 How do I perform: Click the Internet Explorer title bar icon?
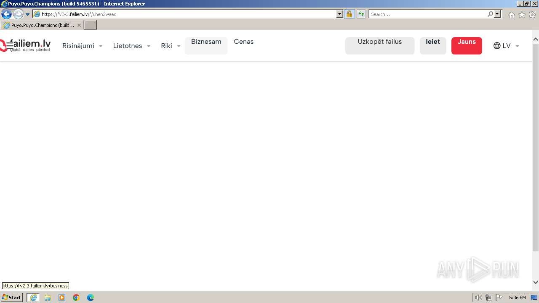click(x=4, y=4)
